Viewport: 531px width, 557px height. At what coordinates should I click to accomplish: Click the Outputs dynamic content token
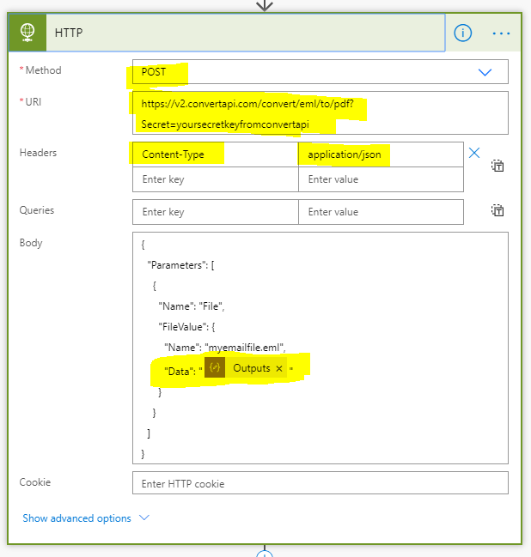pos(251,368)
